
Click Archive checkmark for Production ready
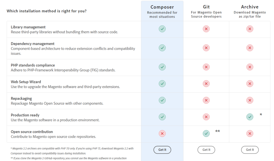[250, 117]
